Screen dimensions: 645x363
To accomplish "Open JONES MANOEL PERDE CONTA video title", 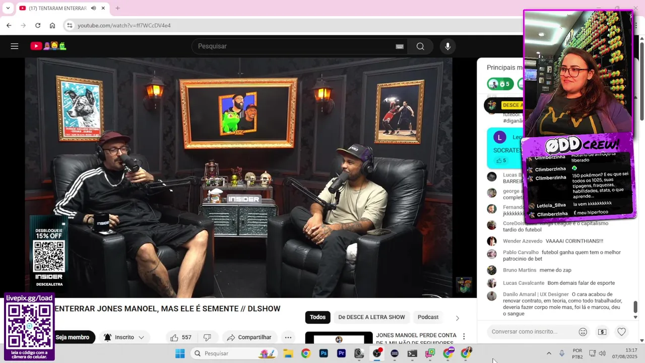I will click(x=416, y=339).
